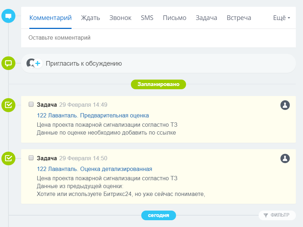Screen dimensions: 303x227
Task: Click the Запланировано section label
Action: point(158,84)
